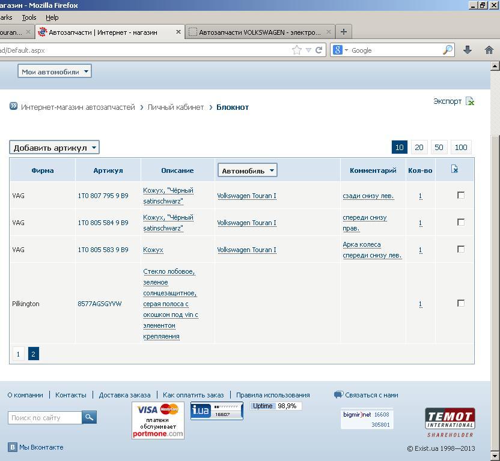Viewport: 500px width, 461px height.
Task: Open the Автомобиль column dropdown
Action: [247, 170]
